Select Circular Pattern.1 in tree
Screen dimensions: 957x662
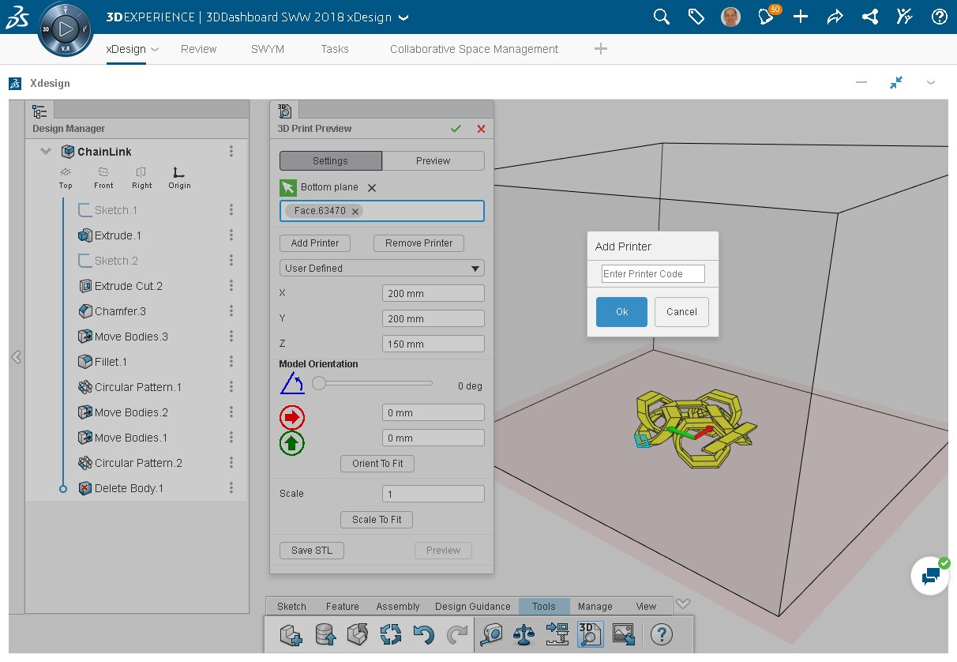click(x=138, y=387)
